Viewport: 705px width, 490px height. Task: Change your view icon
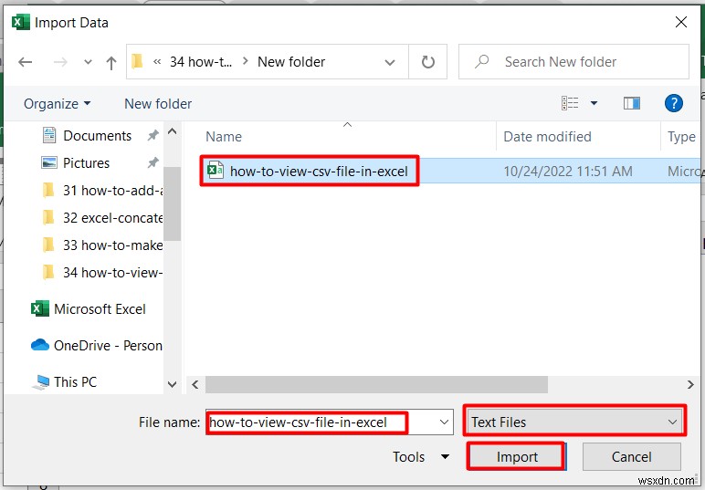pos(570,103)
